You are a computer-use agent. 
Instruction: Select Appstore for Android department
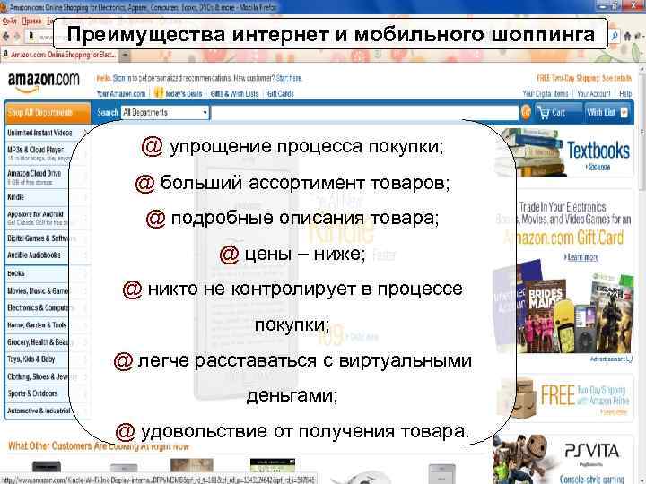35,214
